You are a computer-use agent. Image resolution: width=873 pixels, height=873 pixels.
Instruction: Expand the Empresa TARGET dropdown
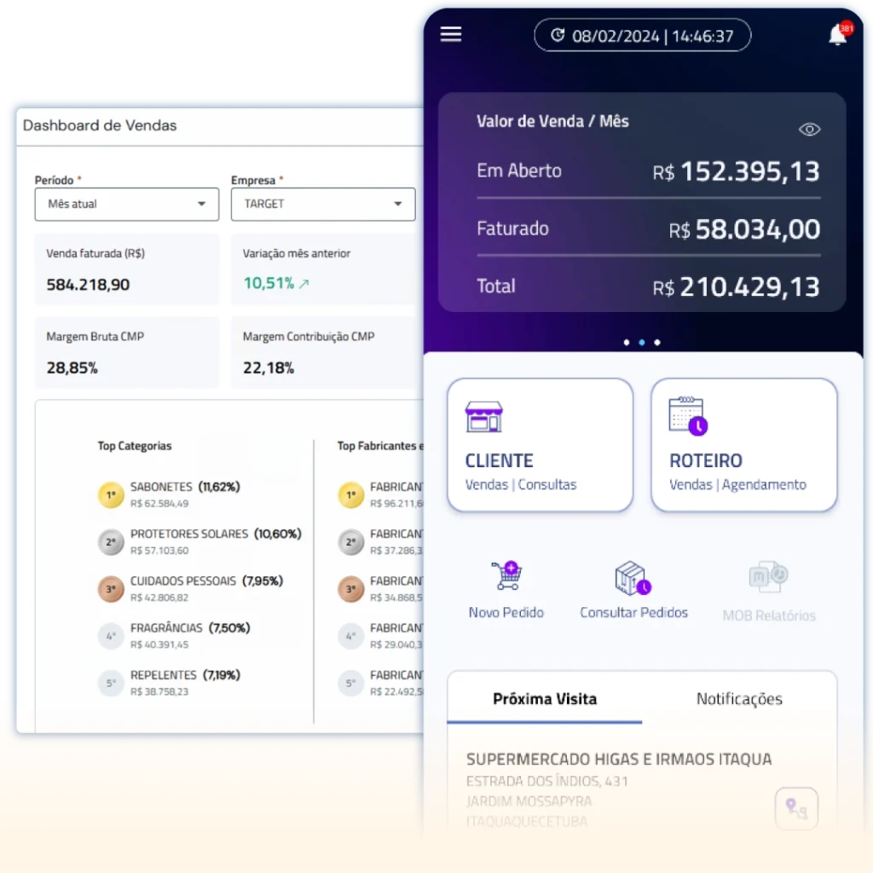tap(322, 205)
